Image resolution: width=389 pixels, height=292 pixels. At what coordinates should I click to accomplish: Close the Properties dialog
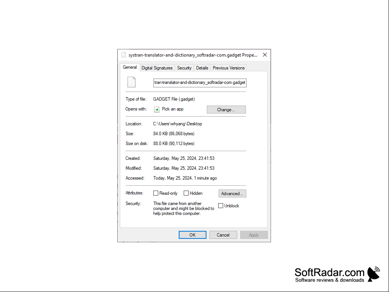coord(265,55)
